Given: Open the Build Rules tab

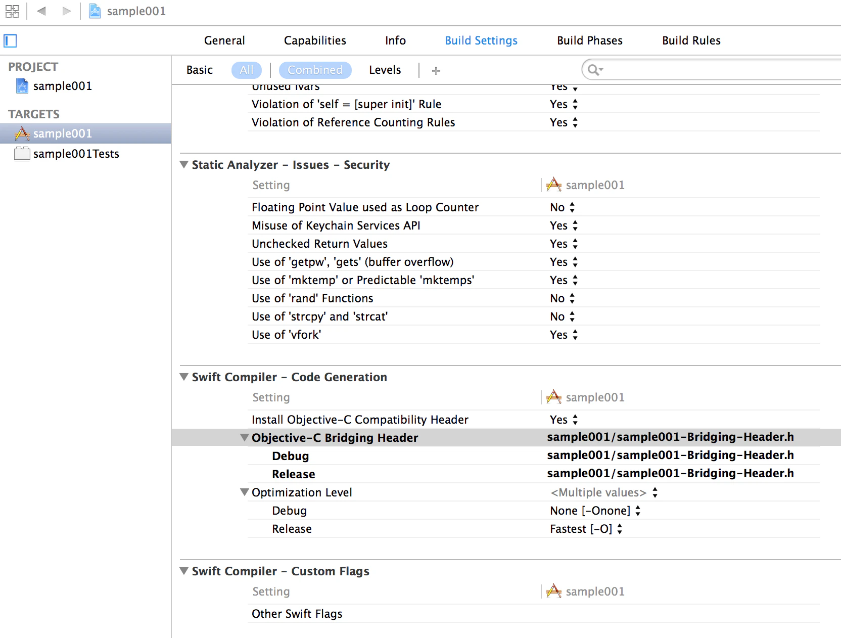Looking at the screenshot, I should (691, 40).
